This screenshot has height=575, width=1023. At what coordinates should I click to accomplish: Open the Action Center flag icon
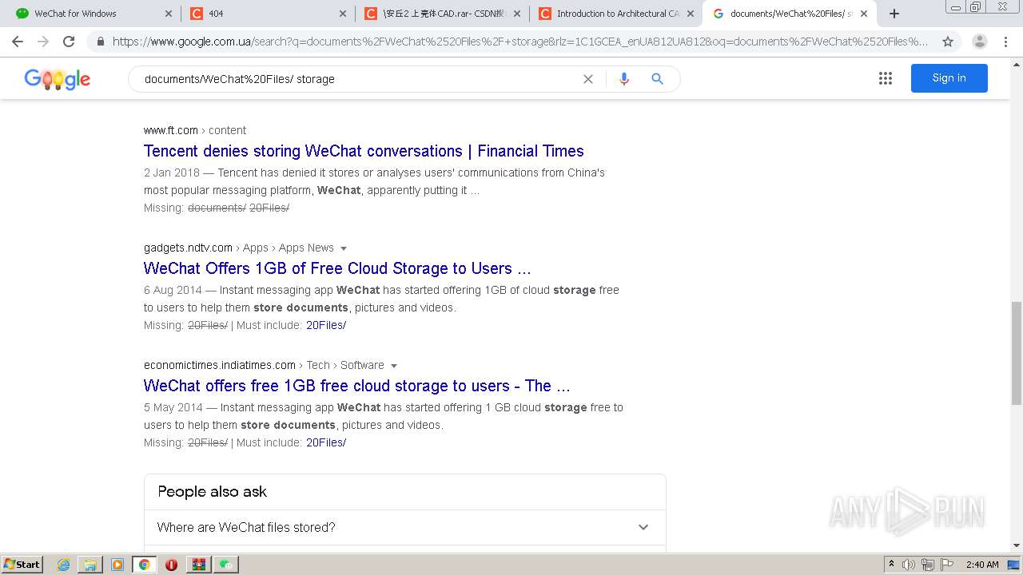click(x=946, y=565)
